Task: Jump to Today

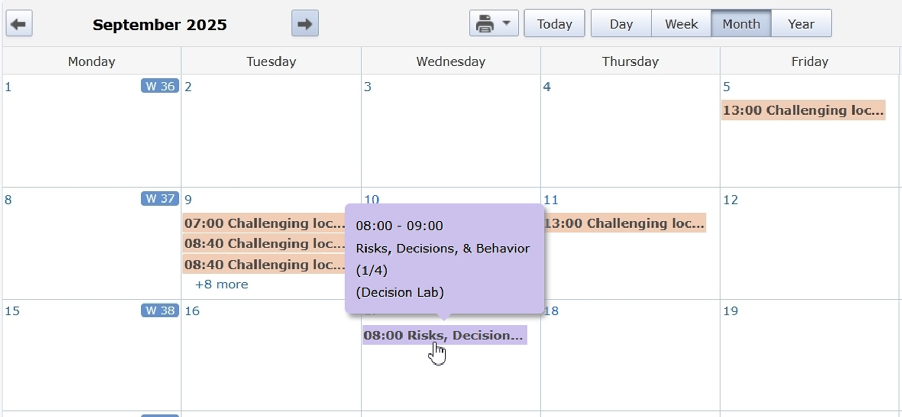Action: click(554, 24)
